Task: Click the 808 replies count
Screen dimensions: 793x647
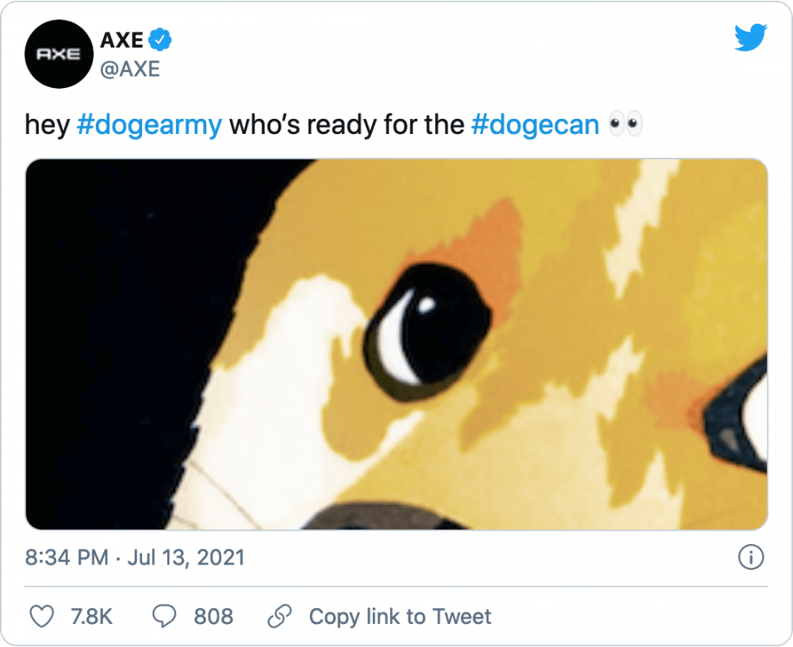Action: click(x=213, y=617)
